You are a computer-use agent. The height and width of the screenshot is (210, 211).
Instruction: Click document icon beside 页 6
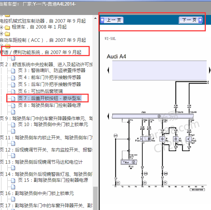(x=13, y=92)
